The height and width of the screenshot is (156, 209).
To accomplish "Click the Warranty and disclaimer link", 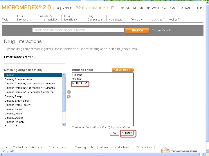I will tap(115, 147).
